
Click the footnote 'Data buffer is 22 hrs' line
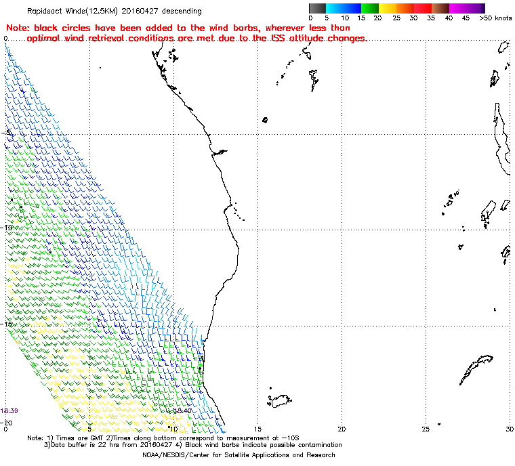pyautogui.click(x=193, y=444)
